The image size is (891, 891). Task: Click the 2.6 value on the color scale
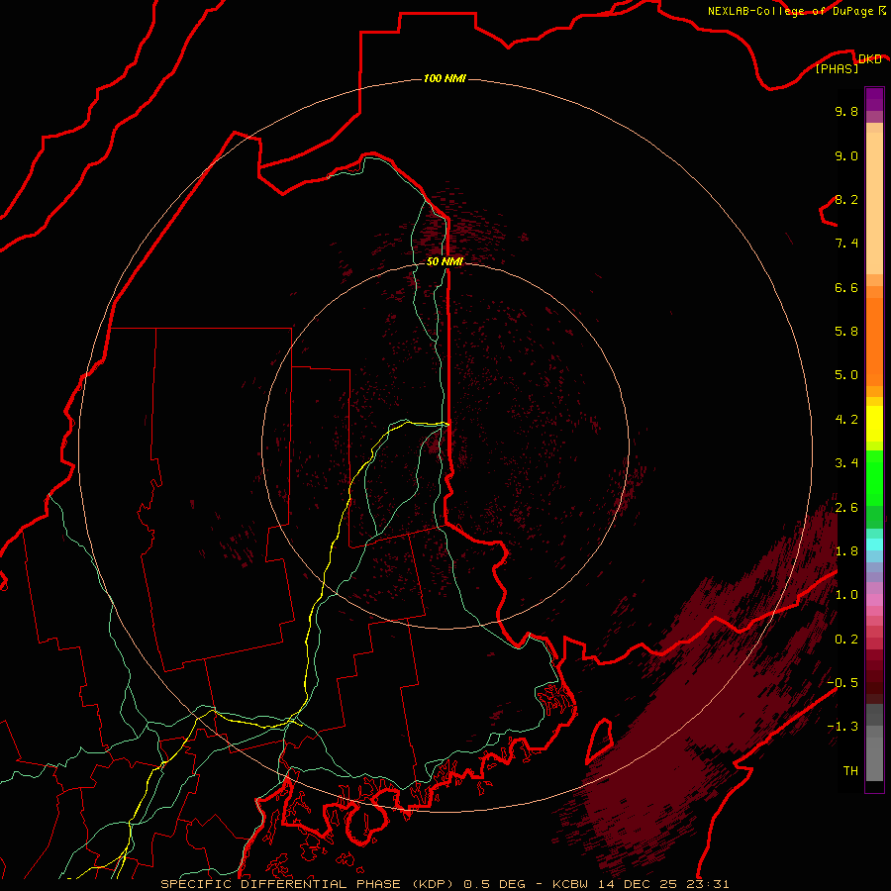point(846,508)
